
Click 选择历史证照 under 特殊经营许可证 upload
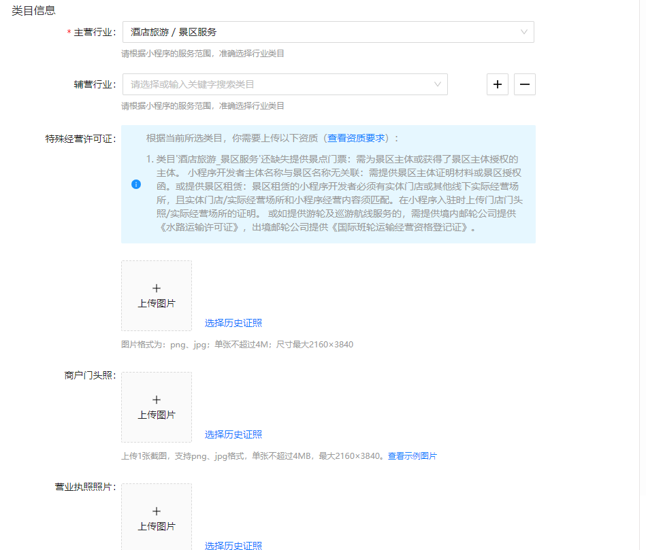click(x=233, y=323)
